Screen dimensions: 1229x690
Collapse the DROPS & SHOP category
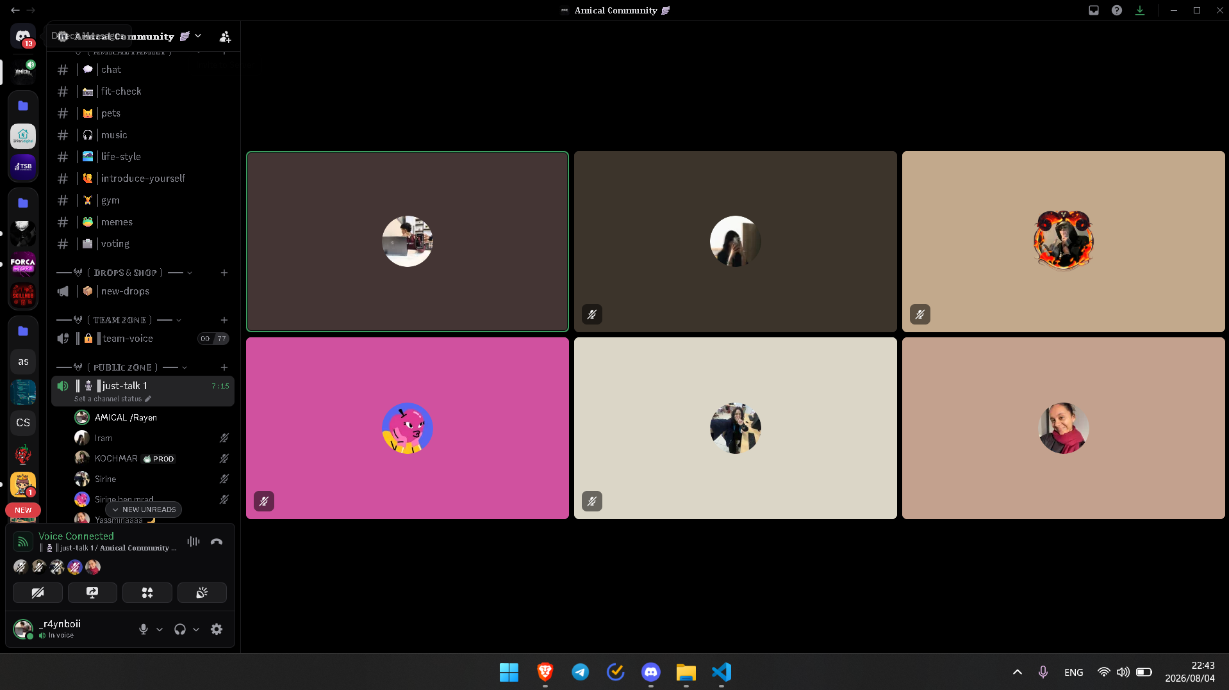pyautogui.click(x=190, y=273)
